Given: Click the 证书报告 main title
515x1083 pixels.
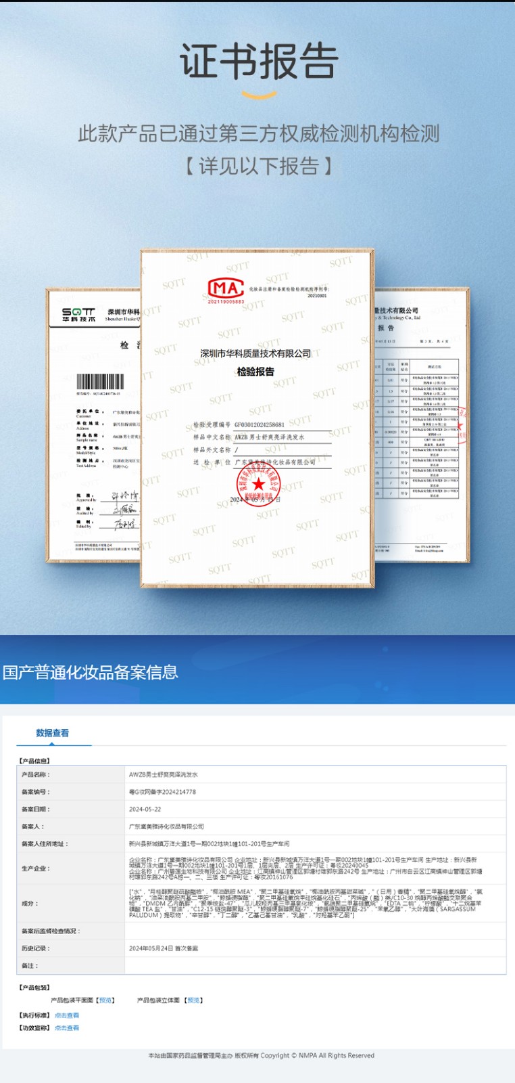Looking at the screenshot, I should click(258, 61).
